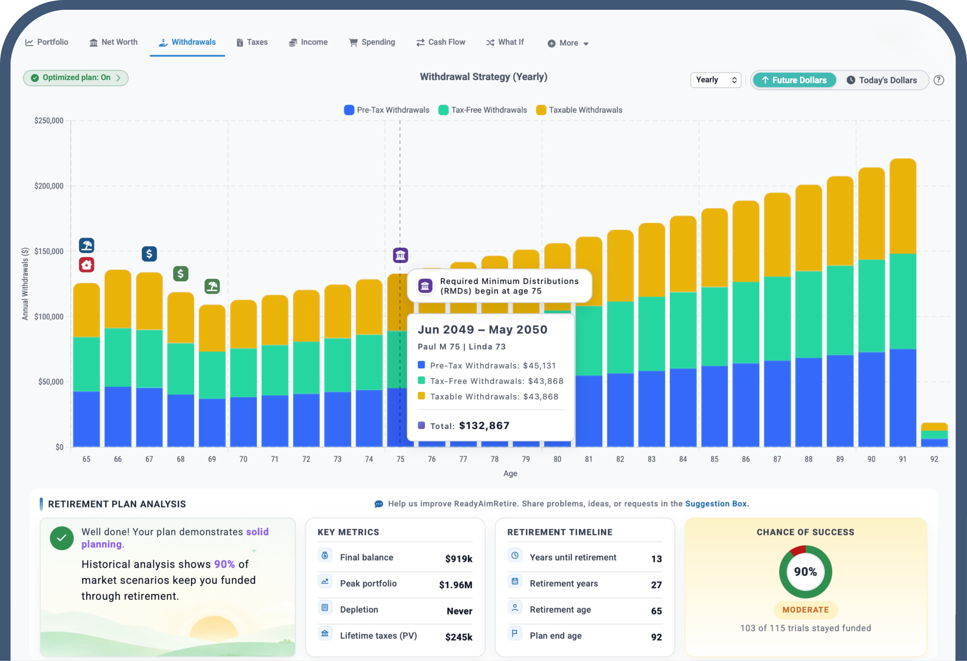Click the Retirement years calendar icon
The height and width of the screenshot is (661, 967).
pyautogui.click(x=515, y=582)
